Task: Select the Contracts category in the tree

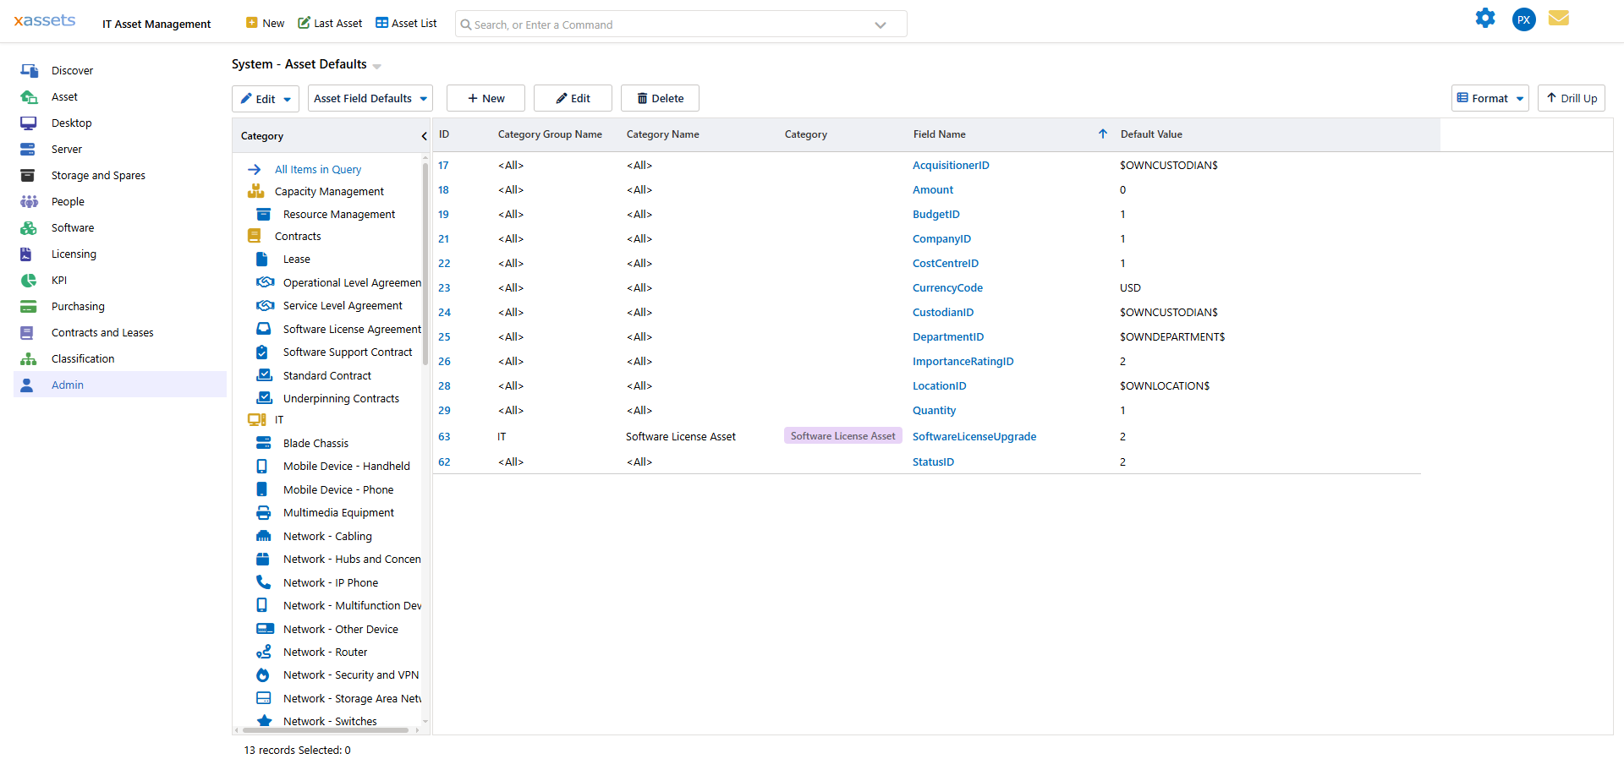Action: point(298,236)
